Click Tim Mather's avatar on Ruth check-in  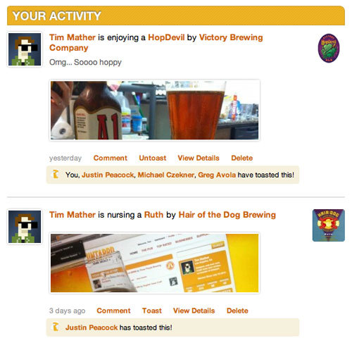[25, 227]
